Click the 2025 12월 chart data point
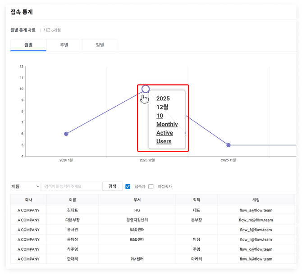The image size is (302, 275). [145, 89]
